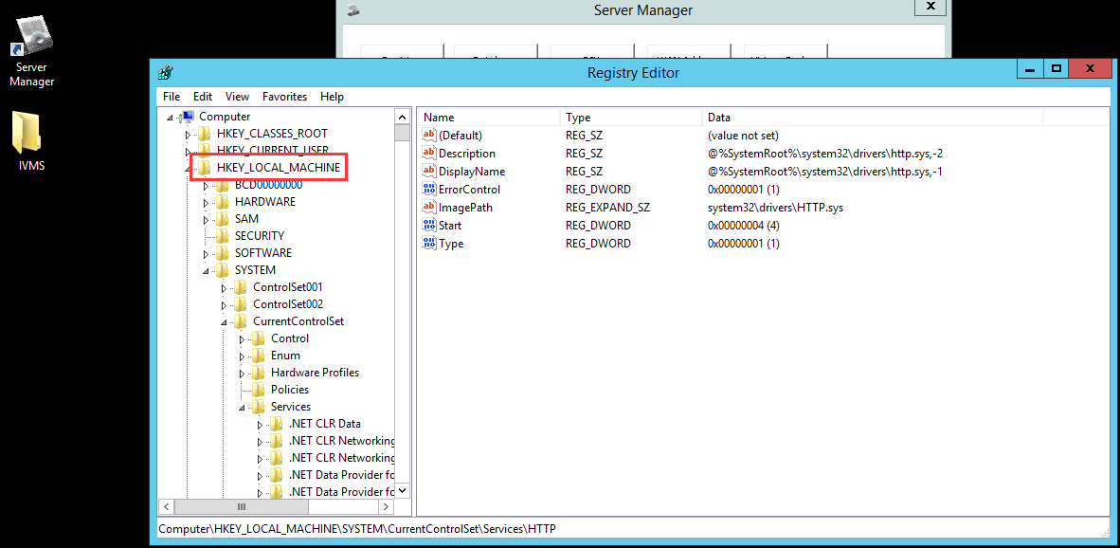Image resolution: width=1120 pixels, height=548 pixels.
Task: Expand the SOFTWARE key
Action: (x=206, y=254)
